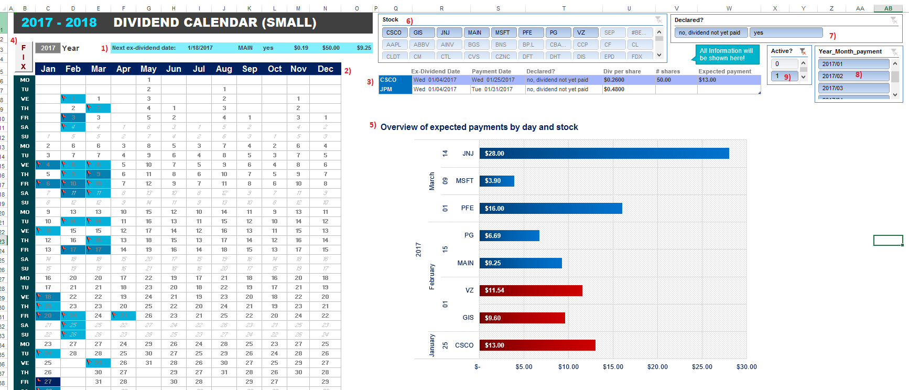This screenshot has width=909, height=390.
Task: Click the Ex-Dividend Date column header
Action: tap(435, 71)
